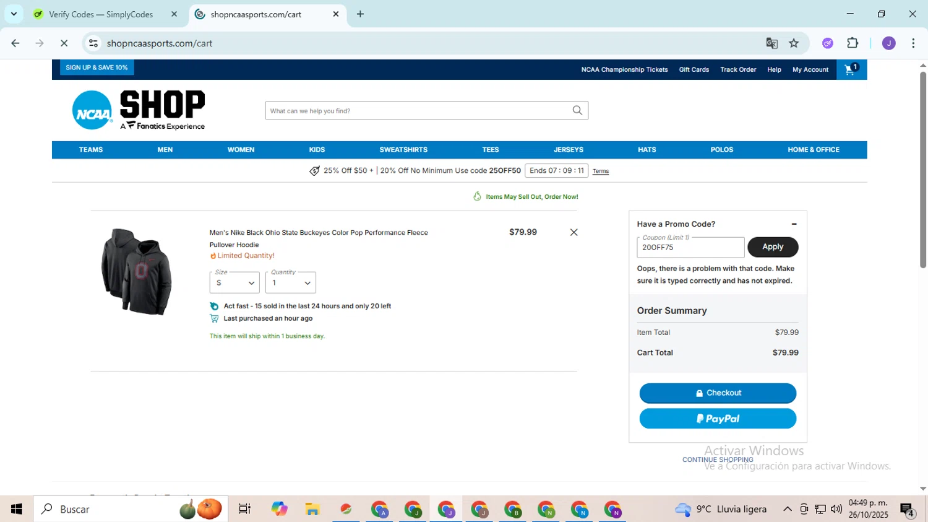Image resolution: width=928 pixels, height=522 pixels.
Task: Open the POLOS menu
Action: pos(722,150)
